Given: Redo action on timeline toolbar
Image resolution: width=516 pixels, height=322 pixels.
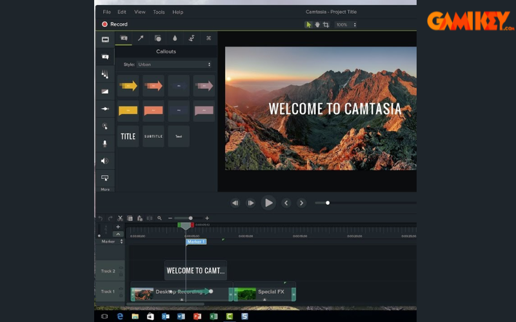Looking at the screenshot, I should (110, 218).
